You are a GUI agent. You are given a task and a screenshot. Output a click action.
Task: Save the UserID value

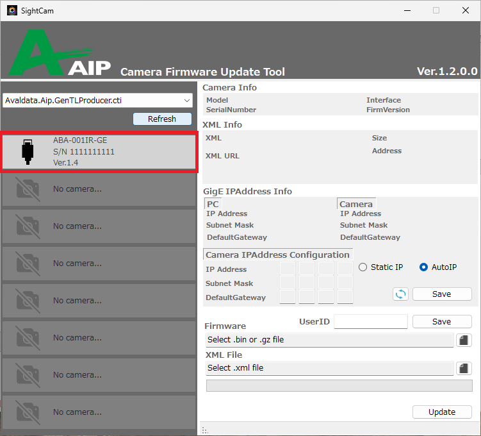point(442,321)
